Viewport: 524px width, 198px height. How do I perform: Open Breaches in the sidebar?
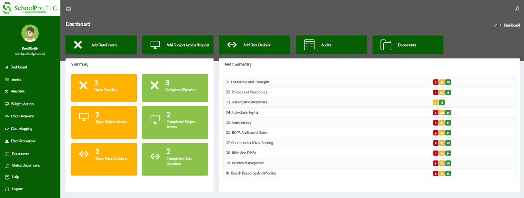(x=17, y=92)
